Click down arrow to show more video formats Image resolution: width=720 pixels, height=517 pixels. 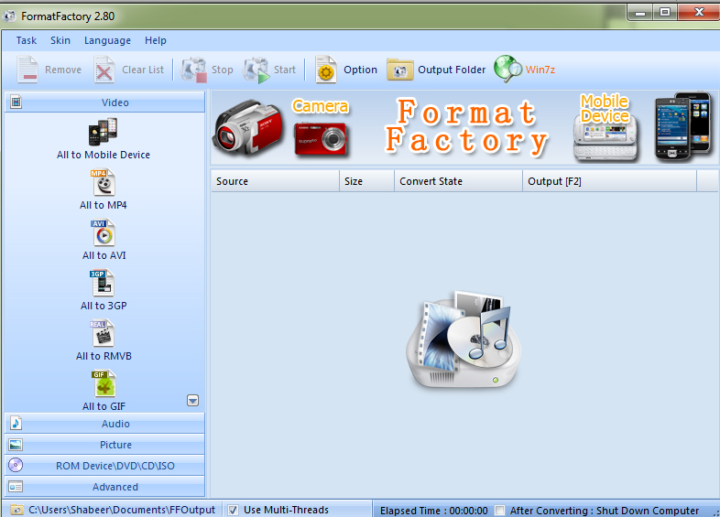click(193, 401)
